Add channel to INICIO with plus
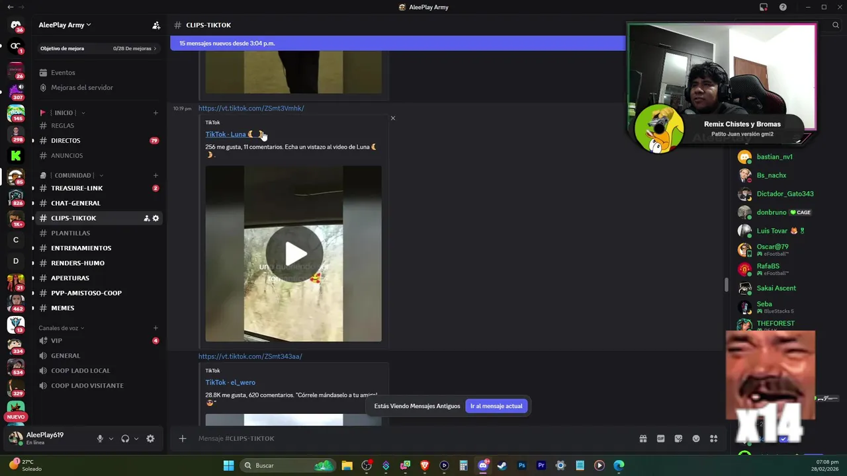Screen dimensions: 847x476 pyautogui.click(x=156, y=112)
